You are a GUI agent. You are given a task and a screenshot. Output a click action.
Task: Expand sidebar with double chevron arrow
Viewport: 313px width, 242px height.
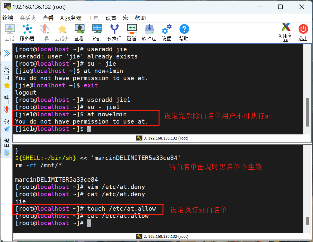(x=7, y=53)
